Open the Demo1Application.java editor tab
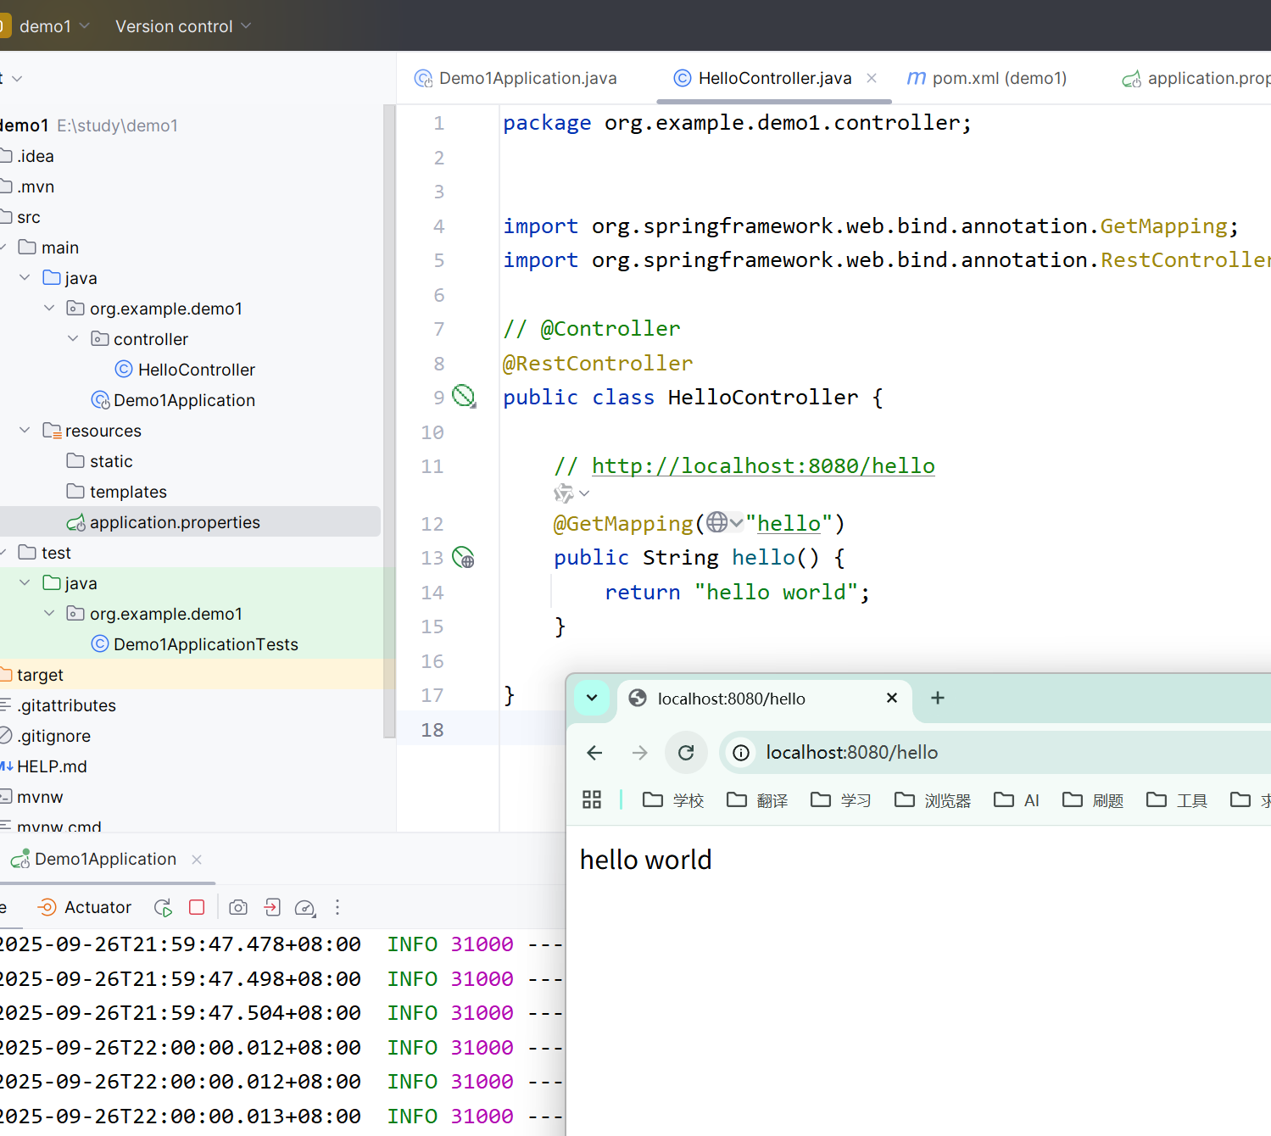This screenshot has height=1136, width=1271. click(515, 77)
